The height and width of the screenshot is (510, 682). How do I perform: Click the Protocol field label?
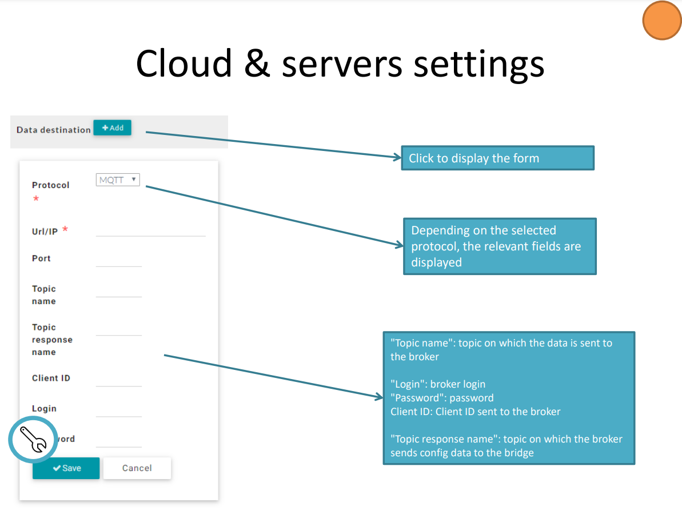pyautogui.click(x=50, y=185)
